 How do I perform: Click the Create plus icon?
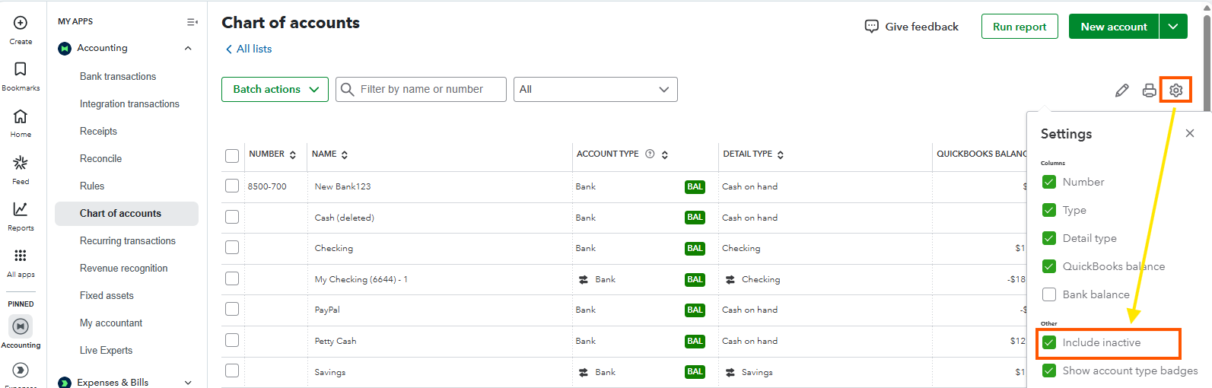click(x=21, y=24)
